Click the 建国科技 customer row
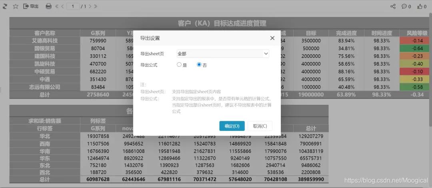The height and width of the screenshot is (188, 432). coord(45,56)
